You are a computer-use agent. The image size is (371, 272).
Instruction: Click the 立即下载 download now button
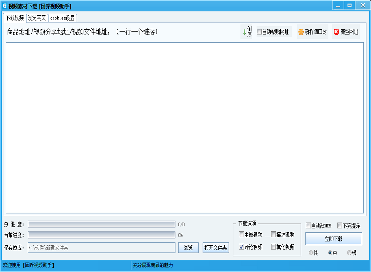coord(333,239)
